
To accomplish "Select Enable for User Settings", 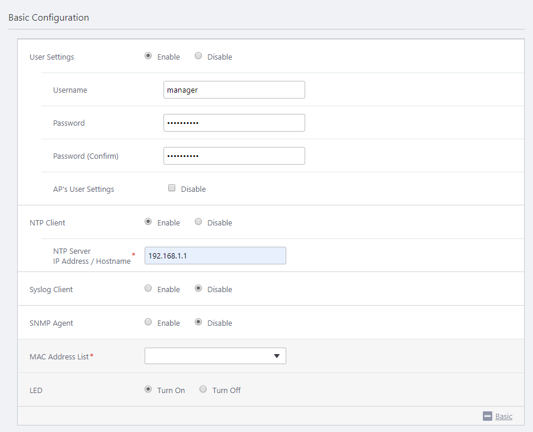I will pos(148,56).
